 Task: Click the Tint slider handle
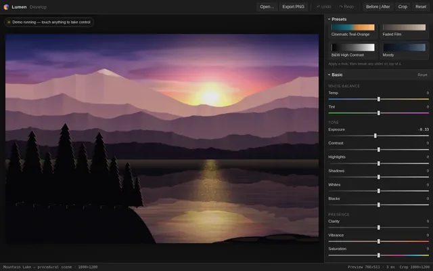(379, 113)
